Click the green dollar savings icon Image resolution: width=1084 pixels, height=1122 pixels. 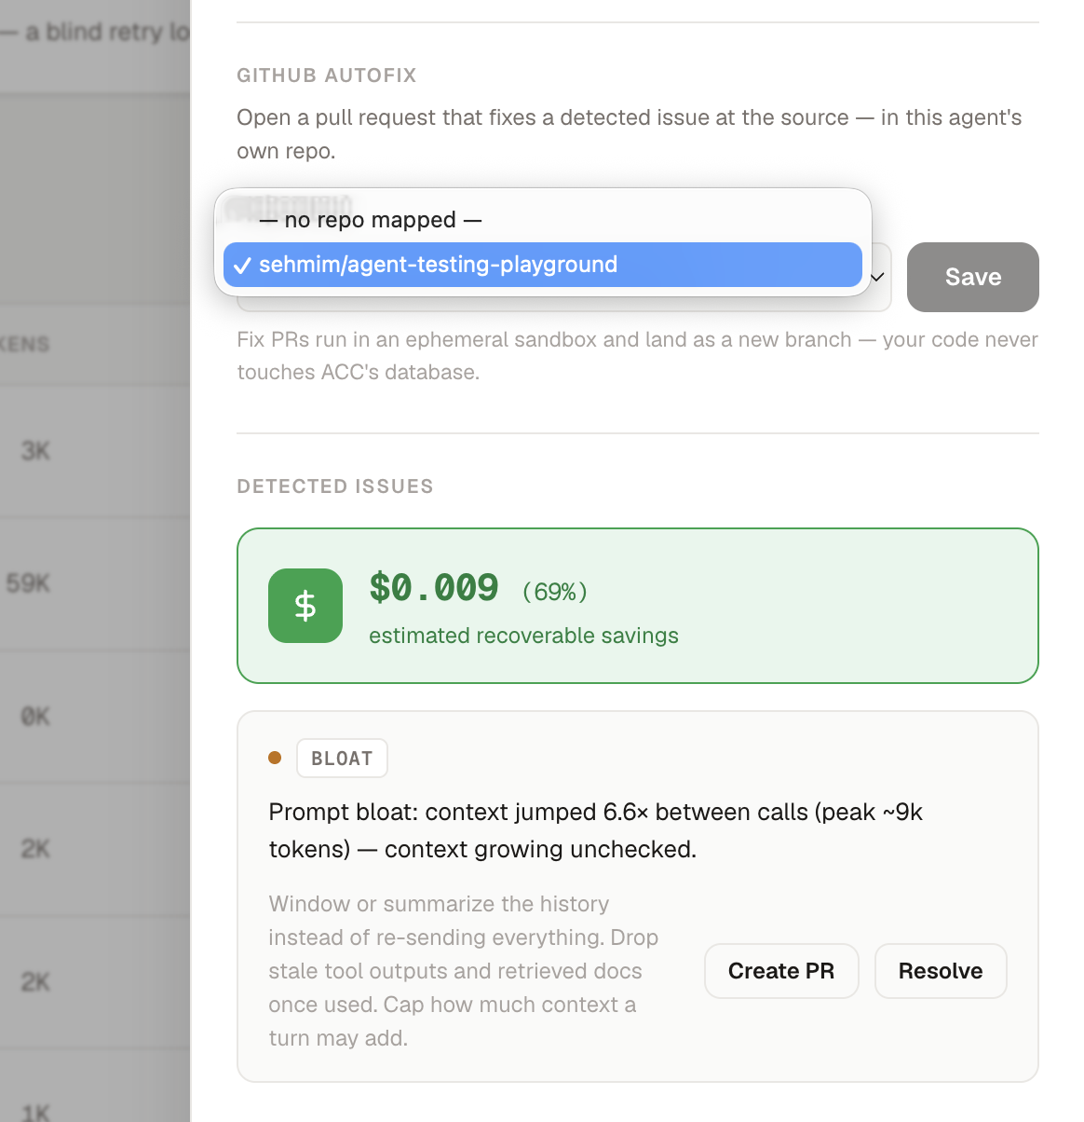305,606
